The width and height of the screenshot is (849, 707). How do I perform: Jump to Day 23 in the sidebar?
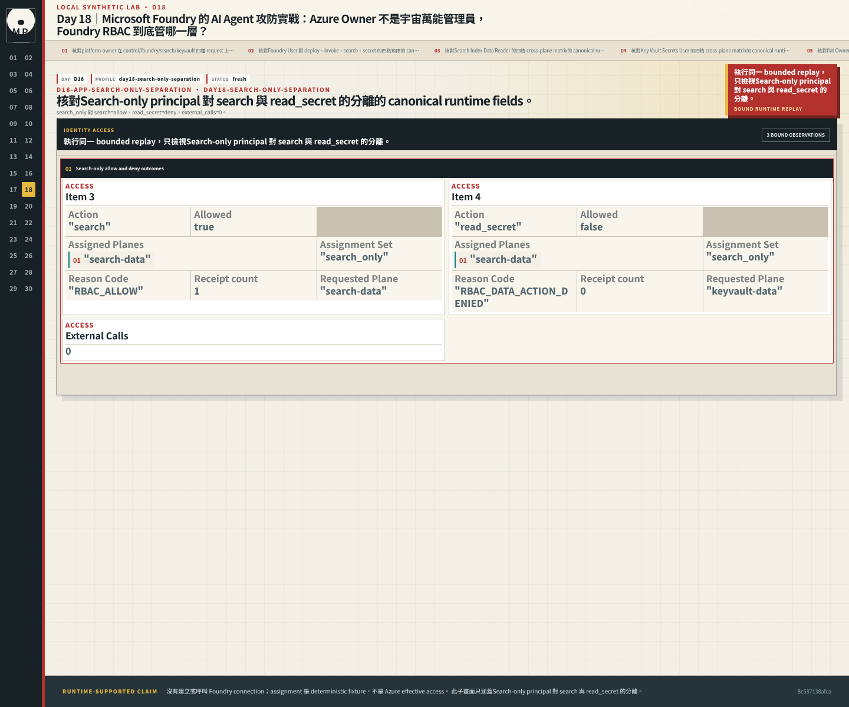click(13, 239)
